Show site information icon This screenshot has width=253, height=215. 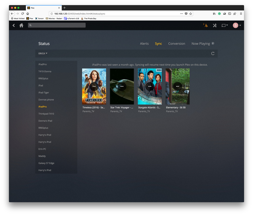52,14
